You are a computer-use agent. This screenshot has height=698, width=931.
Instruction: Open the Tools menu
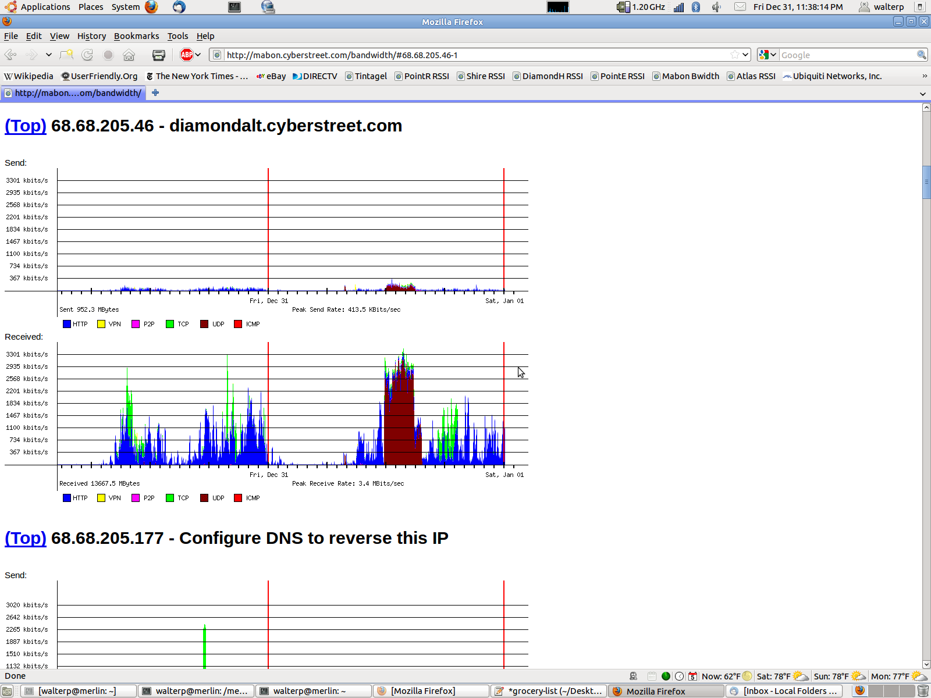click(x=177, y=36)
